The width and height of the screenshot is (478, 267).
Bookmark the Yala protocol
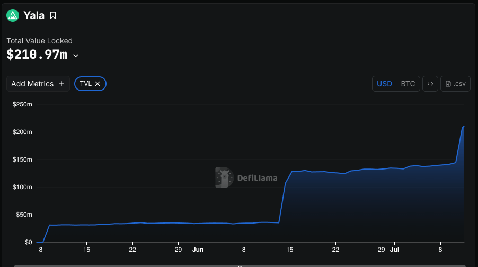pyautogui.click(x=53, y=15)
